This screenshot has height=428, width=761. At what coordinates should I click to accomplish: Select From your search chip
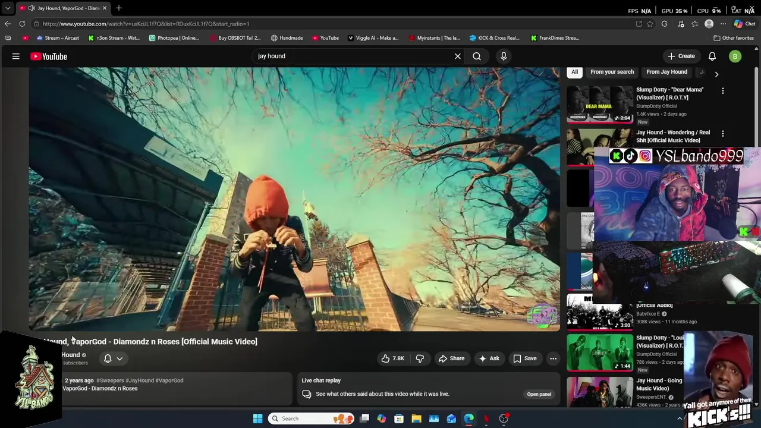(612, 72)
